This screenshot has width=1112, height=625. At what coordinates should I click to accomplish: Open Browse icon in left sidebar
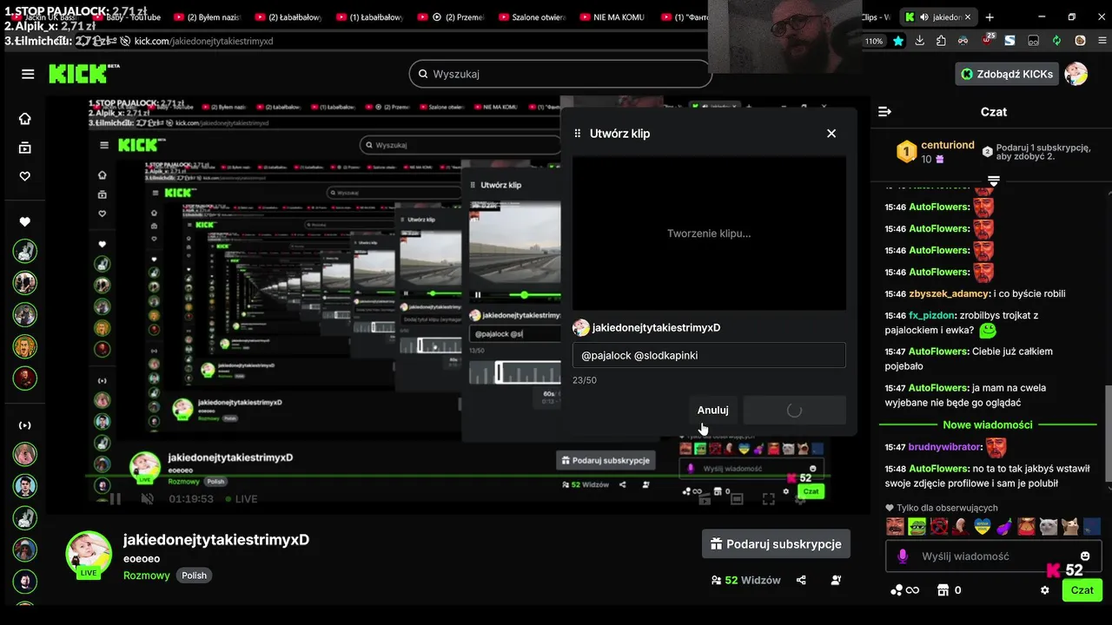coord(25,148)
